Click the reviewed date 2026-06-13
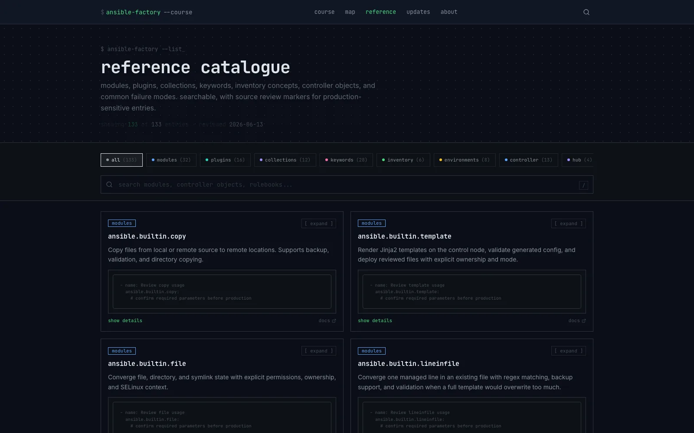This screenshot has width=694, height=433. 246,124
